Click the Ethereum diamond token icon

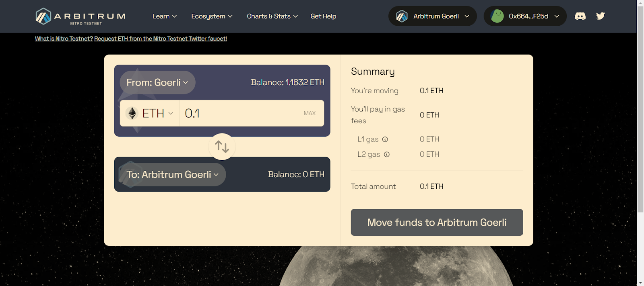click(132, 113)
